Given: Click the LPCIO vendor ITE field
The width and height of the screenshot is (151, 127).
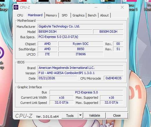Looking at the screenshot, I should click(48, 54).
